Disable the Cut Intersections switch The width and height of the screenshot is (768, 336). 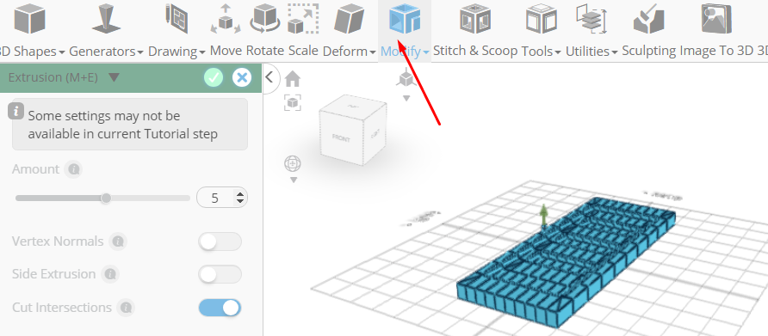click(x=220, y=308)
